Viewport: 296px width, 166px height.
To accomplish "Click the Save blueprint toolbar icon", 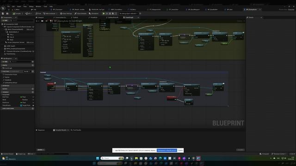I will coord(3,13).
